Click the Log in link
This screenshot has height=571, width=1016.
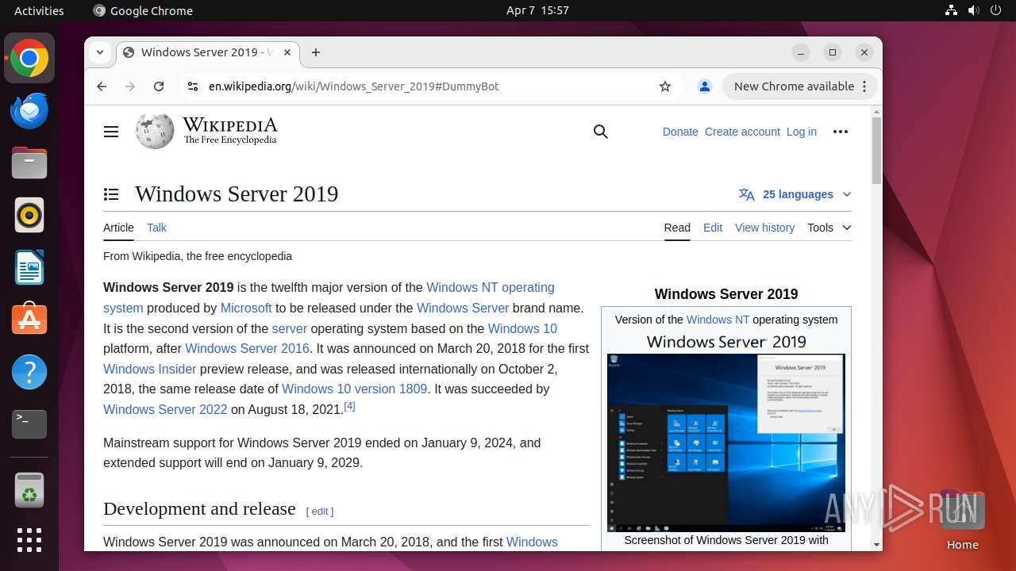pos(801,132)
